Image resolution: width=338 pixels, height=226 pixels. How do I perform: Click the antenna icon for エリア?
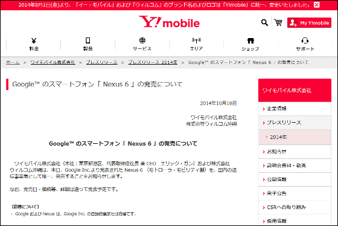(x=196, y=40)
